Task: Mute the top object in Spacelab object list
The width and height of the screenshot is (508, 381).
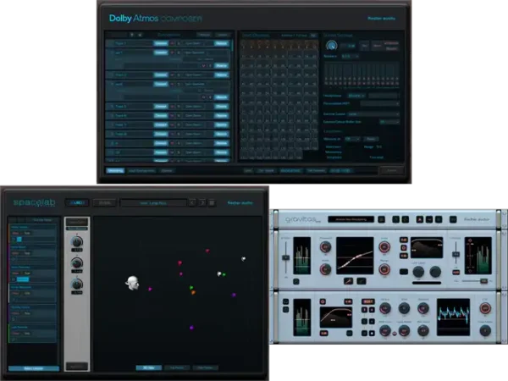Action: click(15, 234)
